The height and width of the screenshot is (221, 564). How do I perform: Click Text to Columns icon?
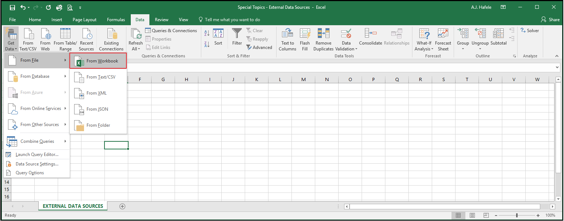(287, 40)
